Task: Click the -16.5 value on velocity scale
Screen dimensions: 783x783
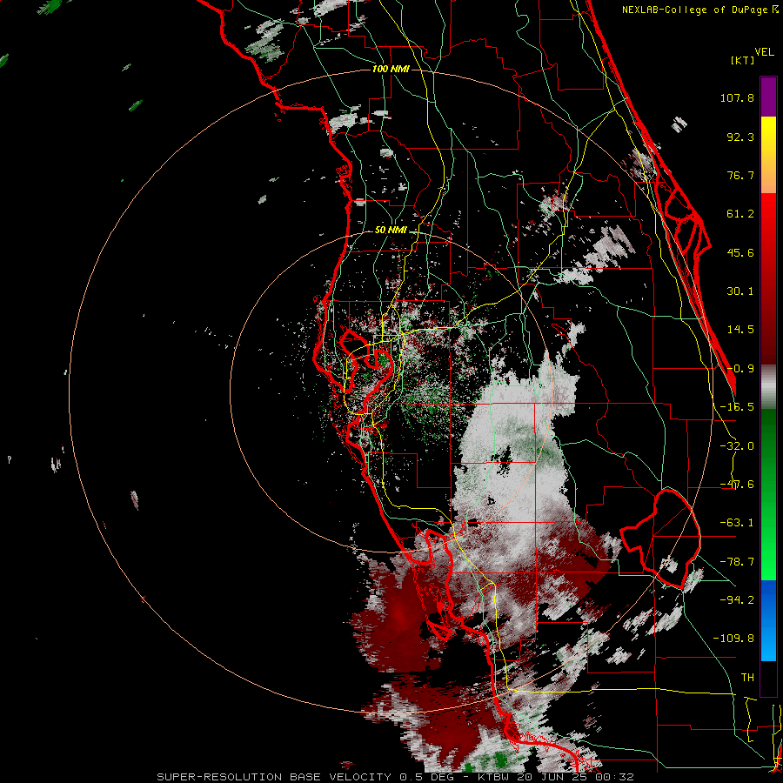Action: tap(737, 407)
